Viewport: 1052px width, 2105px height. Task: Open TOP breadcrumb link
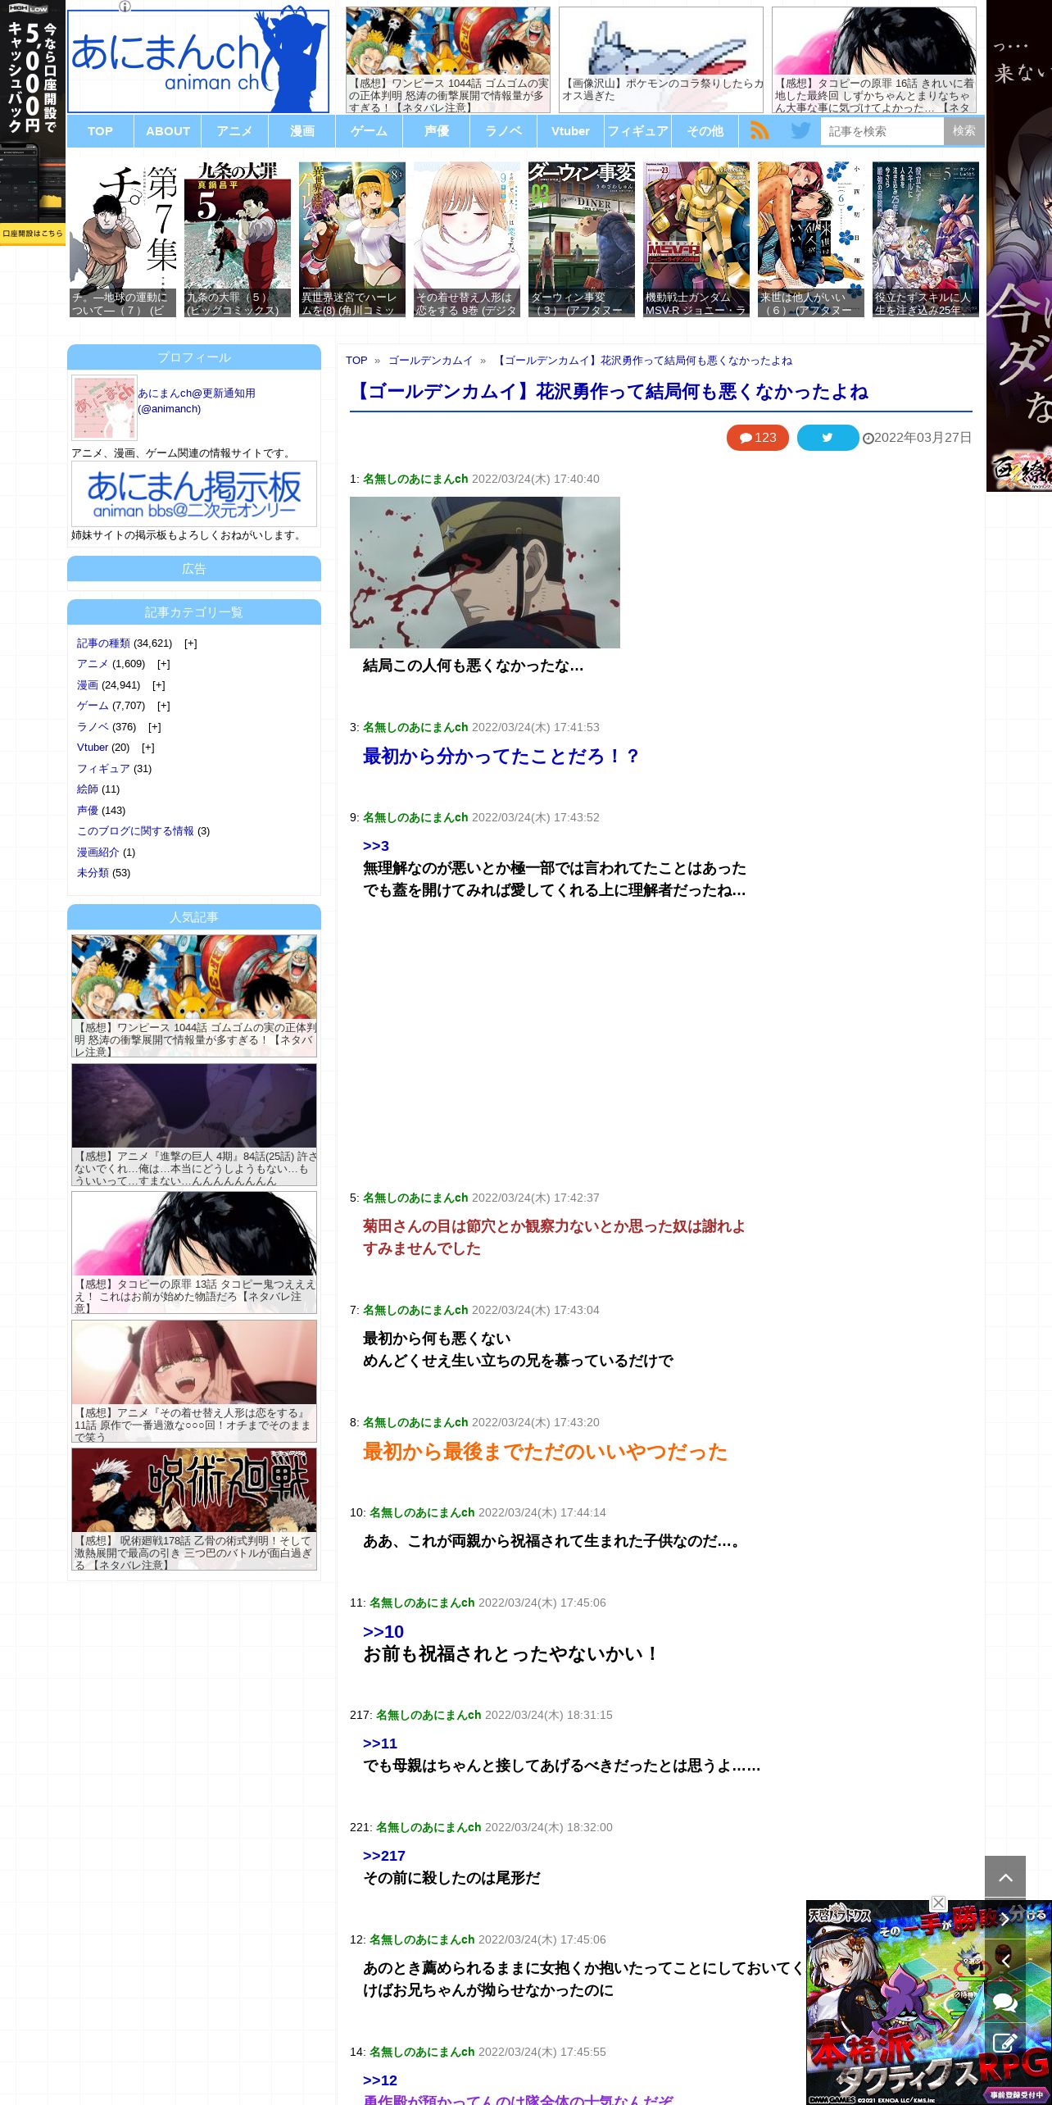tap(356, 361)
